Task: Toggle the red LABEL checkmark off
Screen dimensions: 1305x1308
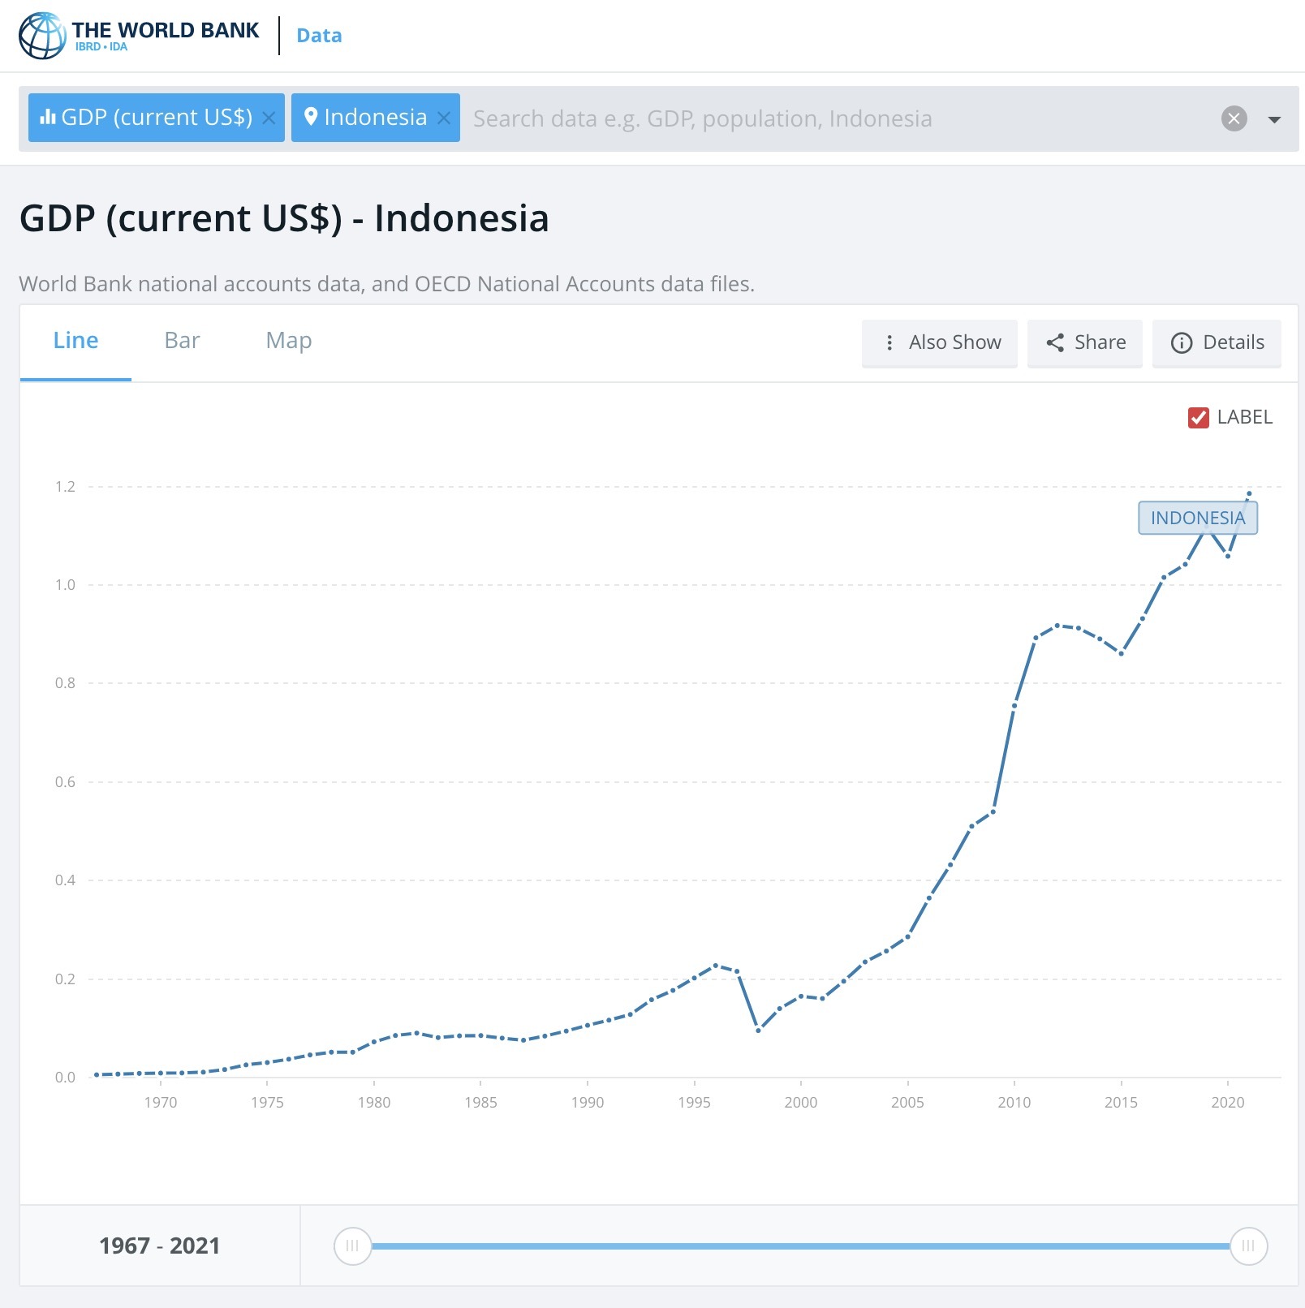Action: 1199,417
